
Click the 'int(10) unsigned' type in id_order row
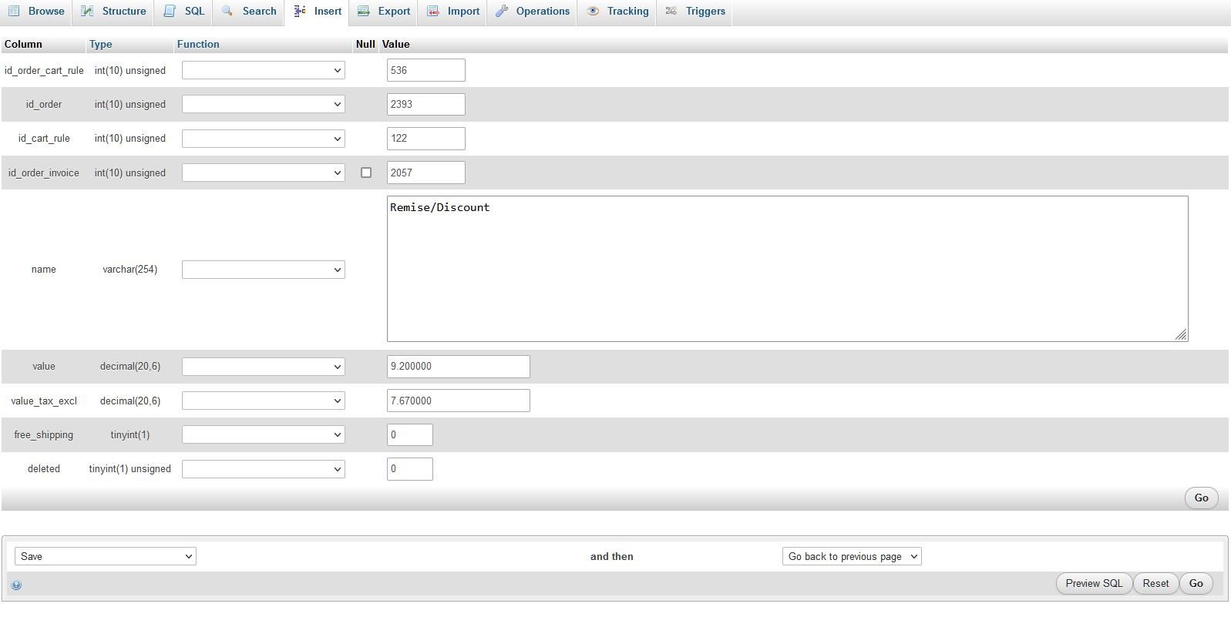pyautogui.click(x=129, y=104)
